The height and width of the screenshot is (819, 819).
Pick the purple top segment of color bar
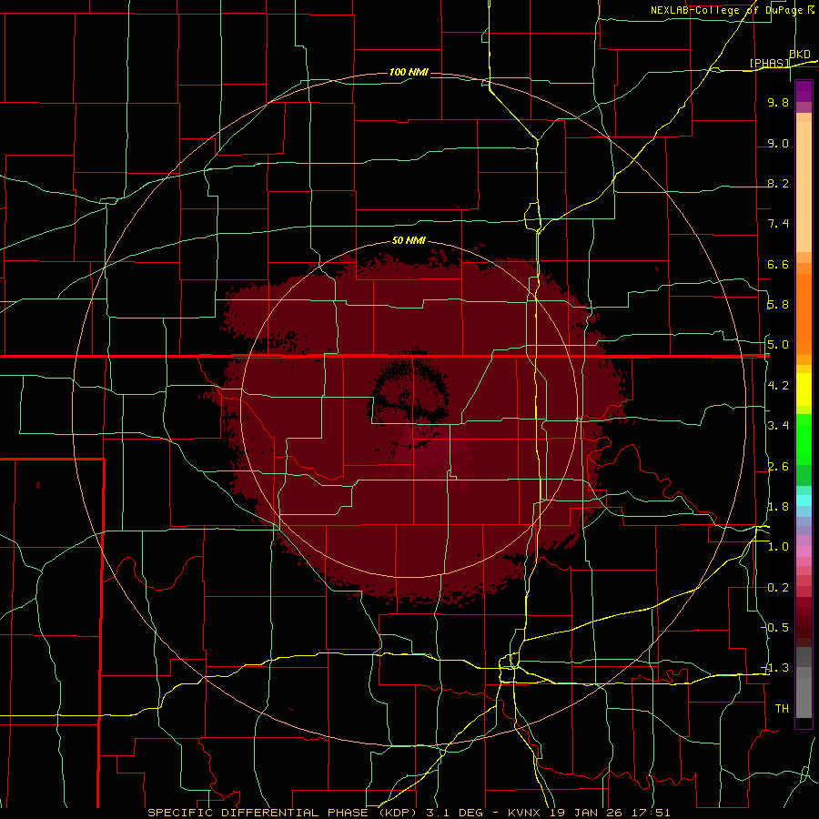[x=804, y=91]
